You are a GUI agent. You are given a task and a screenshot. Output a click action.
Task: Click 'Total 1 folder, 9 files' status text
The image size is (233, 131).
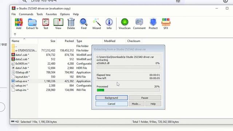click(x=155, y=122)
